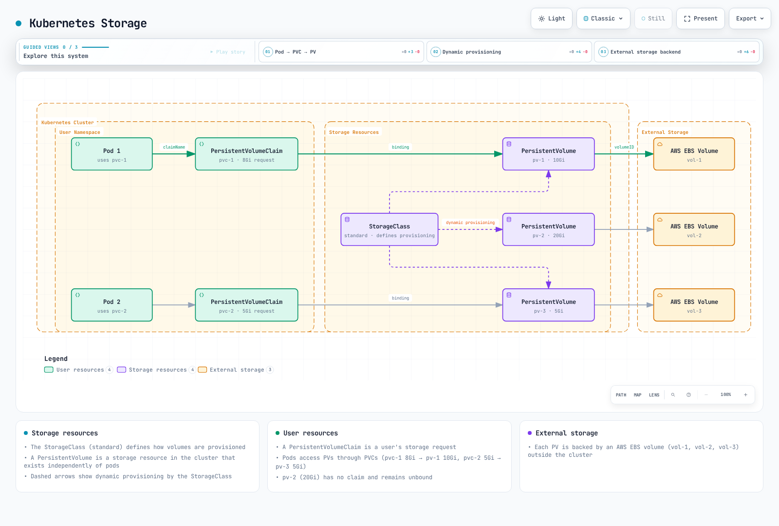Select PersistentVolumeClaim pvc-2 node
Image resolution: width=779 pixels, height=526 pixels.
pyautogui.click(x=246, y=305)
